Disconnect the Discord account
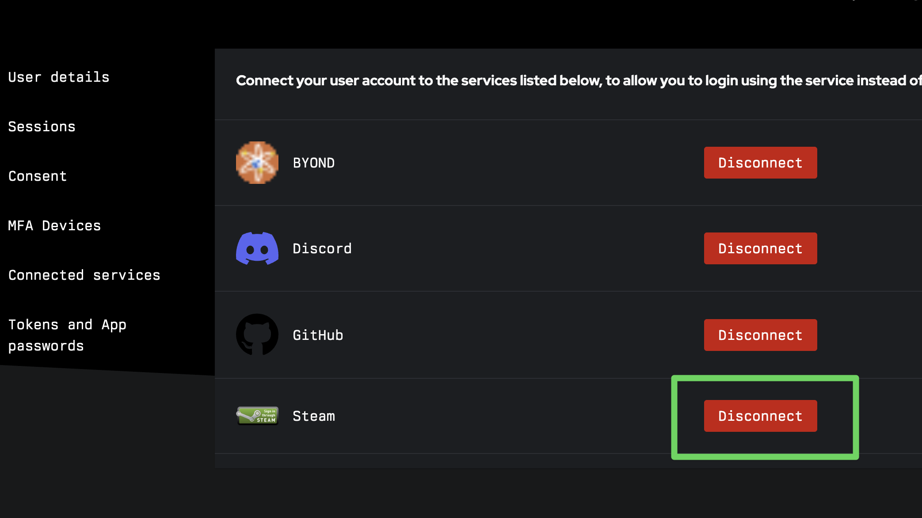Screen dimensions: 922x518 coord(760,248)
